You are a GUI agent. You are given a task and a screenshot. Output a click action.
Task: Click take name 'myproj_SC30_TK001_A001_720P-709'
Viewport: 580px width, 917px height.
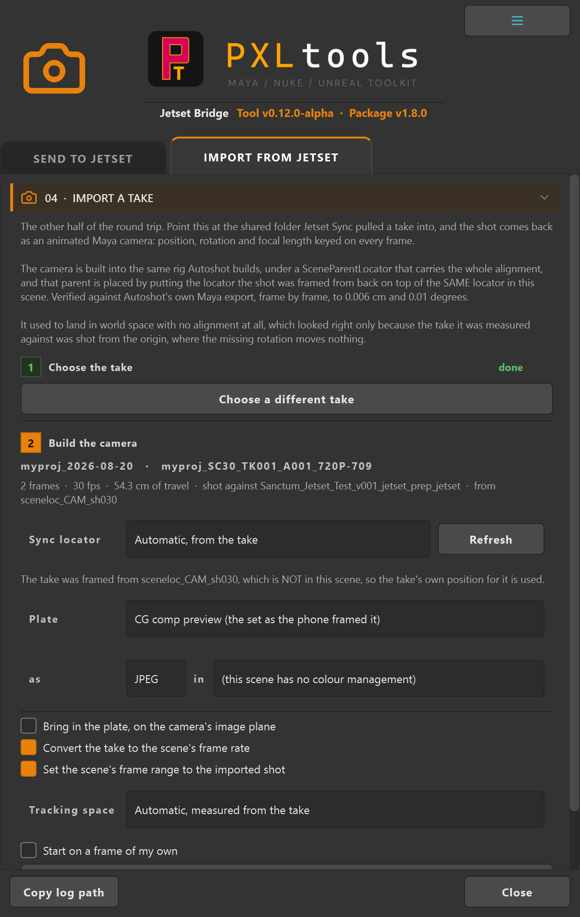tap(267, 466)
